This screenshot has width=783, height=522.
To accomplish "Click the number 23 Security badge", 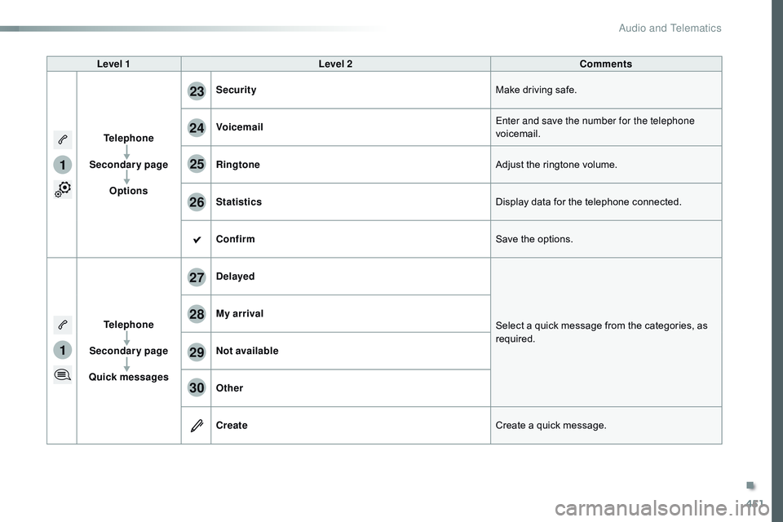I will 197,91.
